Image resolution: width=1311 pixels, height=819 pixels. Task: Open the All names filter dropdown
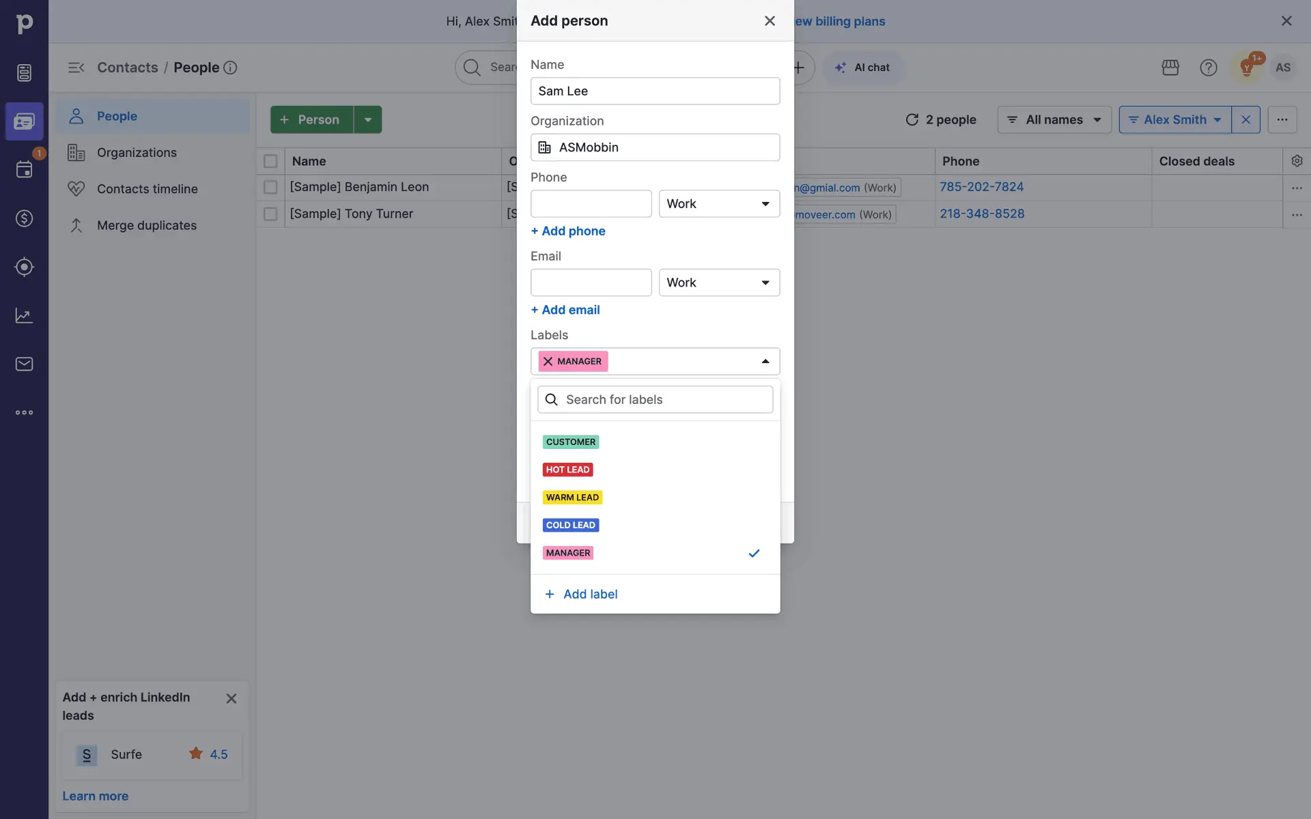point(1054,120)
